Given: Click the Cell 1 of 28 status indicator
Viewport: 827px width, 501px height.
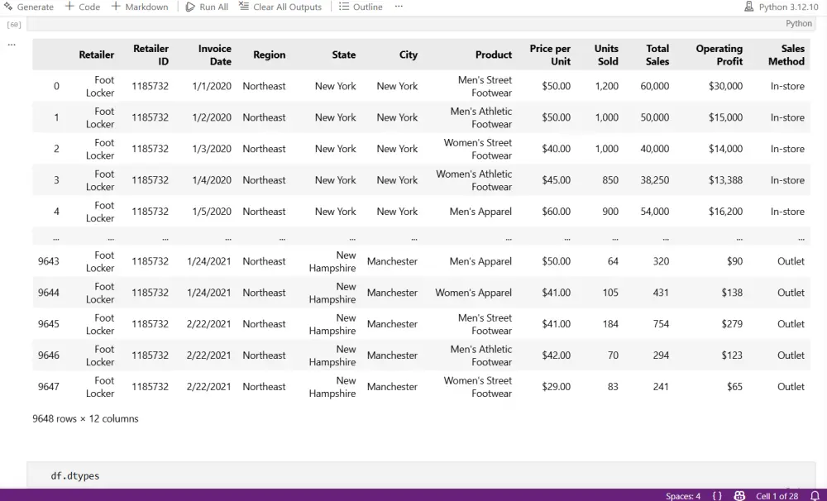Looking at the screenshot, I should (777, 496).
